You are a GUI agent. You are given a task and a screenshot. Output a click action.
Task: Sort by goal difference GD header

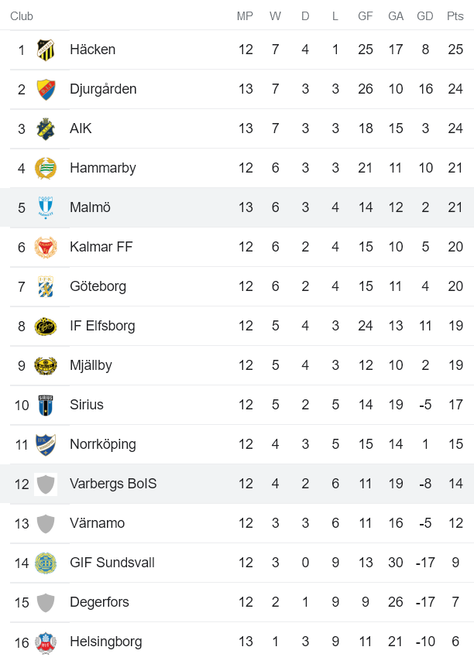click(425, 15)
